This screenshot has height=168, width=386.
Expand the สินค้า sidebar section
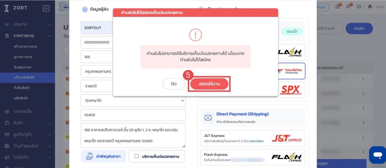coord(28,123)
